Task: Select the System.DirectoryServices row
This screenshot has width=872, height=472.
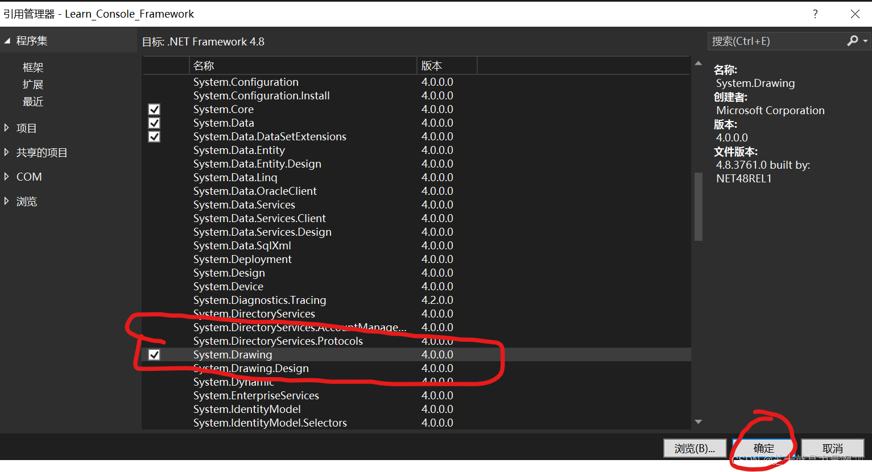Action: click(x=416, y=314)
